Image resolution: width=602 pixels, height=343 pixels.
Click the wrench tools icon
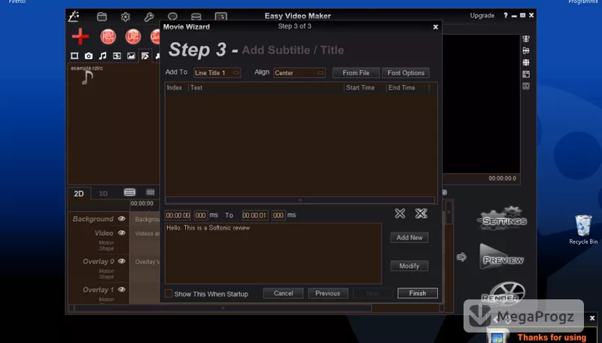[x=149, y=17]
